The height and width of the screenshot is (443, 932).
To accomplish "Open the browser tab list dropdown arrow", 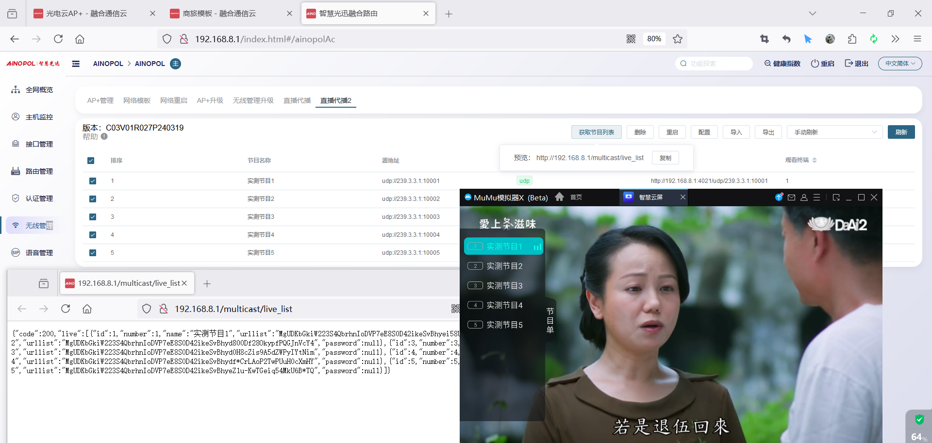I will (812, 14).
